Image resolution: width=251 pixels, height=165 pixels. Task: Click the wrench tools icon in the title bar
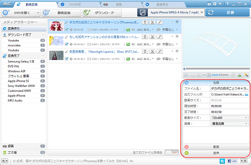pyautogui.click(x=220, y=4)
